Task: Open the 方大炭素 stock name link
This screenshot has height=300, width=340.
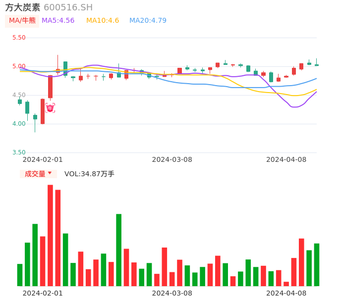Action: tap(23, 7)
